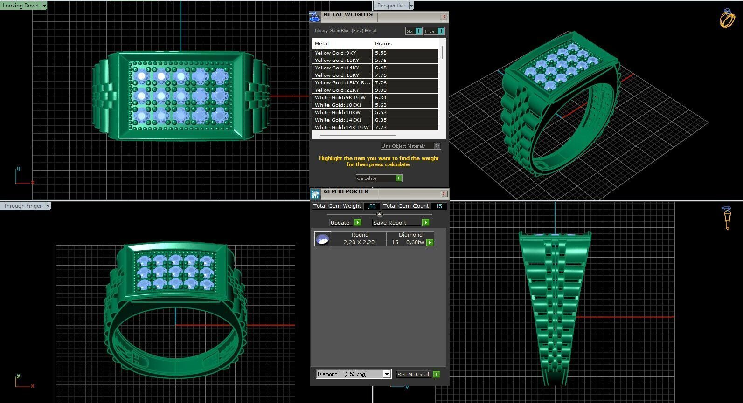The image size is (743, 403).
Task: Click the Library: Satin Blur - (Fast)-Metal label
Action: [x=345, y=31]
